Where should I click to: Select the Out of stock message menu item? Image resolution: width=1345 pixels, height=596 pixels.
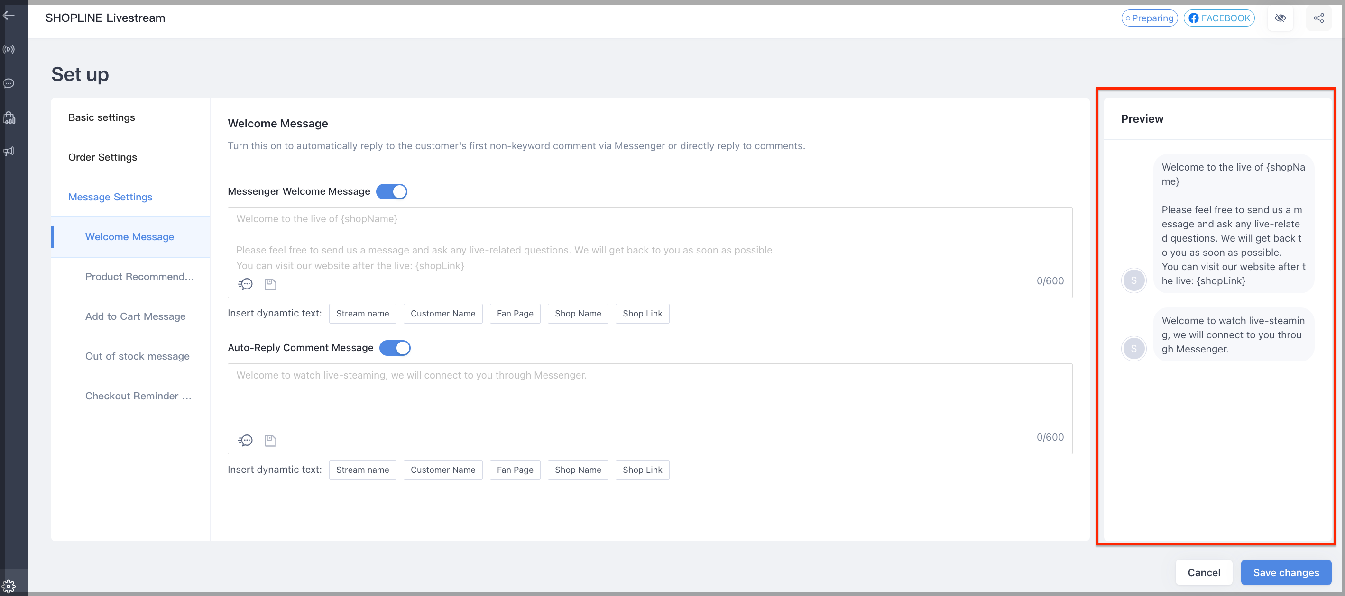click(x=138, y=356)
